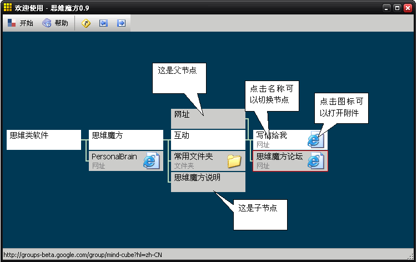Click the 这是子节点 callout note
417x262 pixels.
[x=260, y=215]
